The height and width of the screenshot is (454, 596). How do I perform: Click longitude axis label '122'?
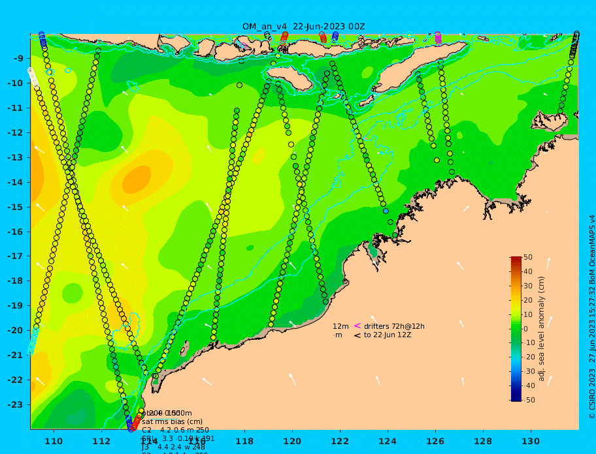[340, 441]
